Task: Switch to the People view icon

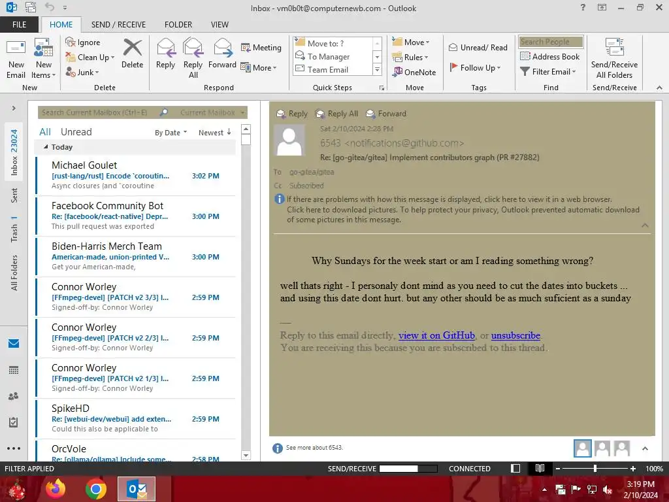Action: click(14, 396)
